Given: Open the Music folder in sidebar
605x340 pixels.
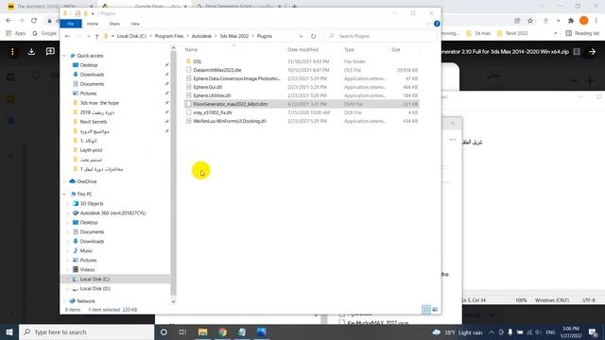Looking at the screenshot, I should pyautogui.click(x=86, y=251).
